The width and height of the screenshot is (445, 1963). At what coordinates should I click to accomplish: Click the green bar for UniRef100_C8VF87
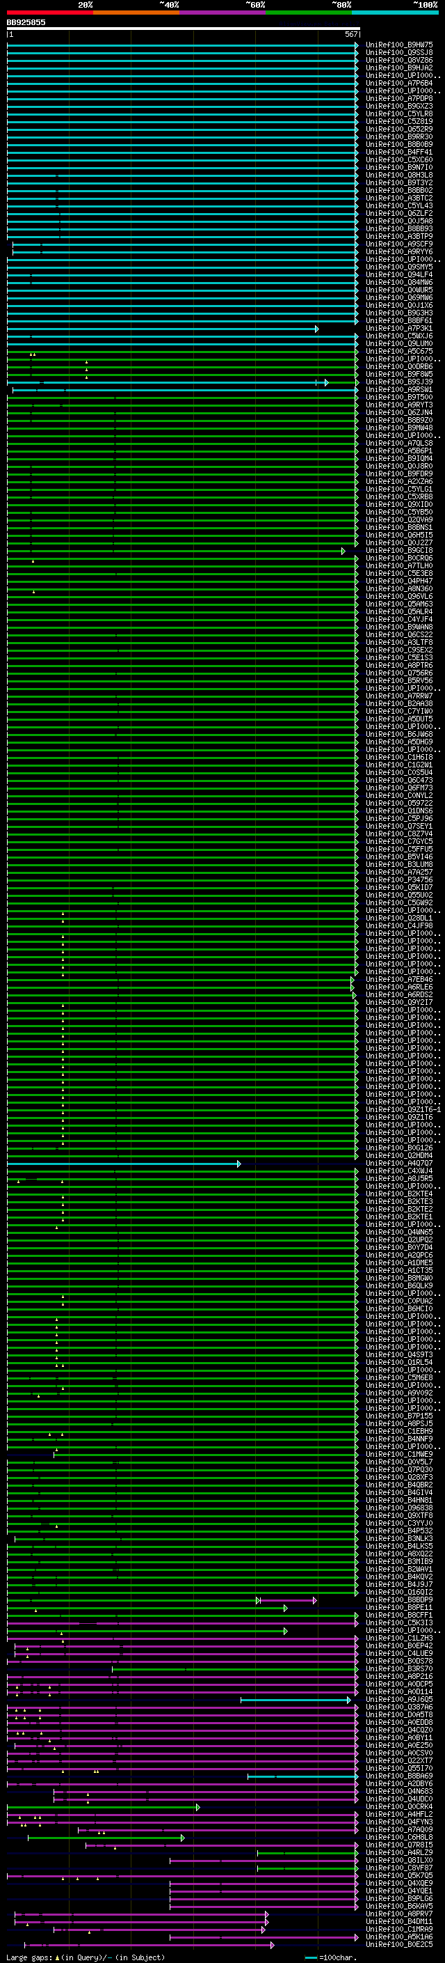[x=307, y=1868]
